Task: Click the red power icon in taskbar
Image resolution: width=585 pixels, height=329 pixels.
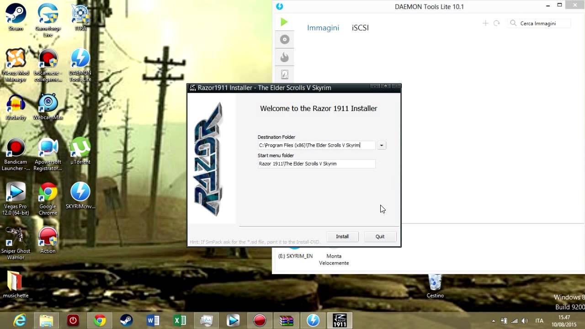Action: tap(73, 320)
